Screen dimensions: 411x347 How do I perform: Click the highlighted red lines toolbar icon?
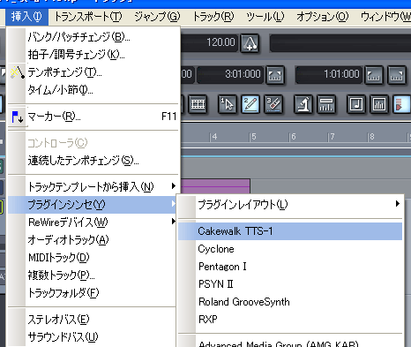[402, 104]
